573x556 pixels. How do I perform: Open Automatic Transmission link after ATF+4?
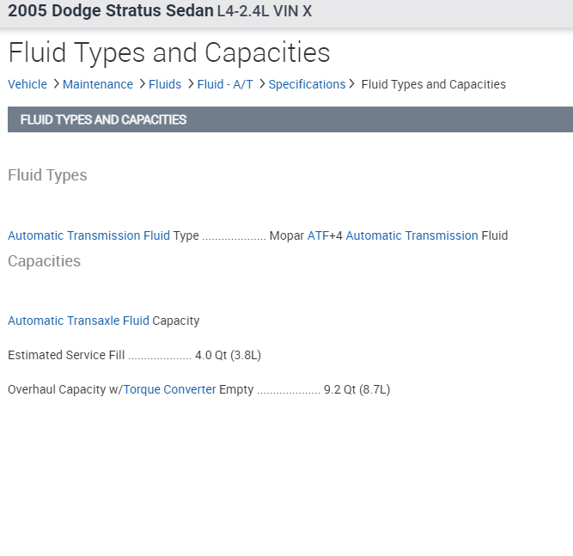[411, 235]
